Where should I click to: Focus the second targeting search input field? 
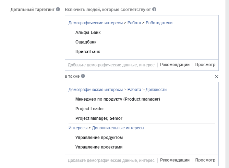111,160
